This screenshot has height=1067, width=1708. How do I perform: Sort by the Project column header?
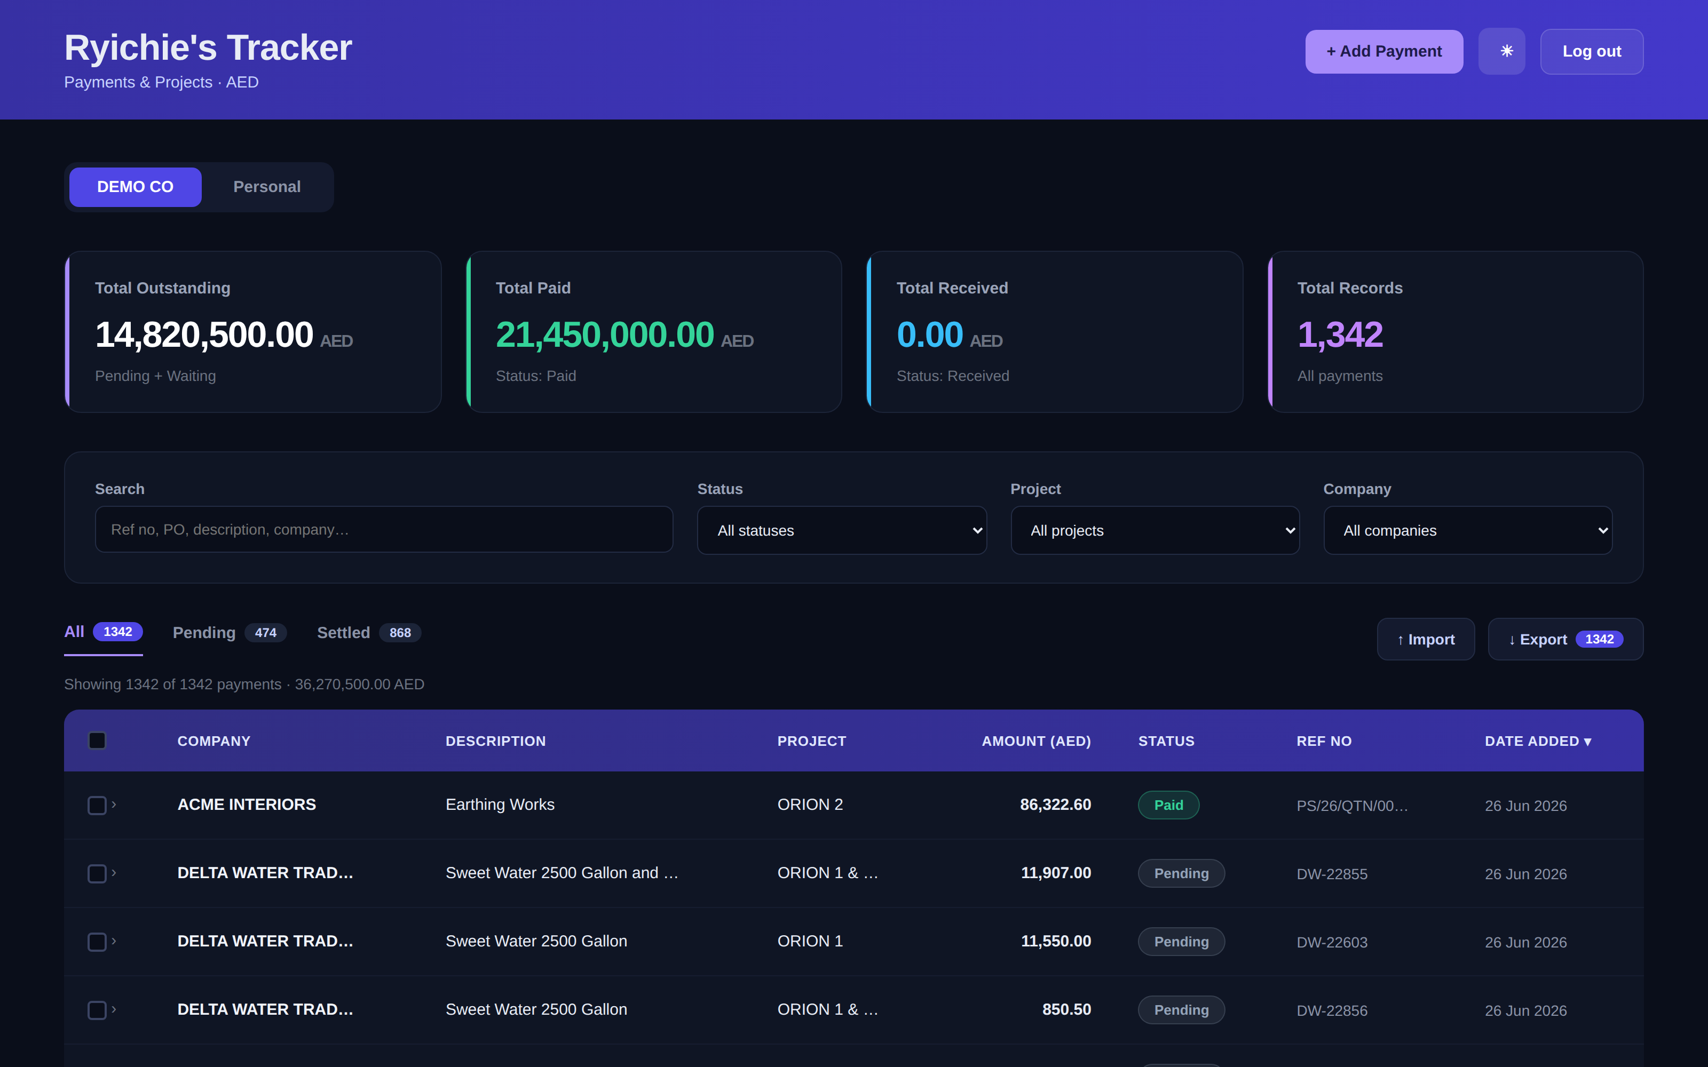[812, 741]
